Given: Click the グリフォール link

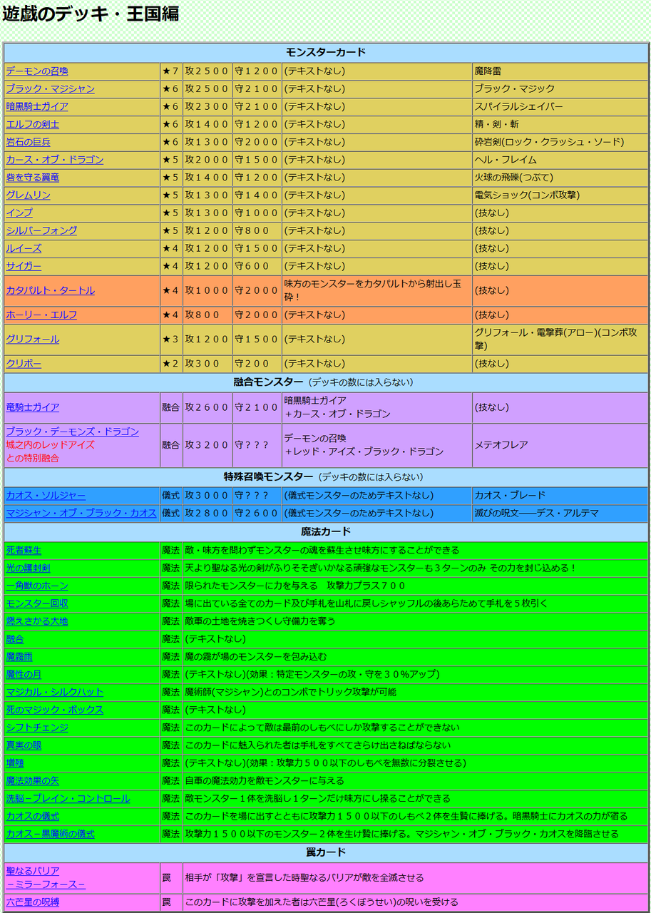Looking at the screenshot, I should point(33,340).
